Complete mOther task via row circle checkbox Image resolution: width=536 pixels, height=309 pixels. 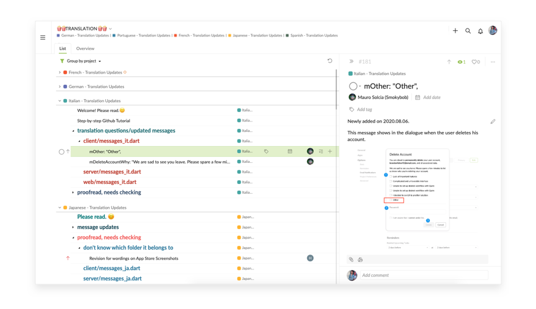(x=61, y=152)
